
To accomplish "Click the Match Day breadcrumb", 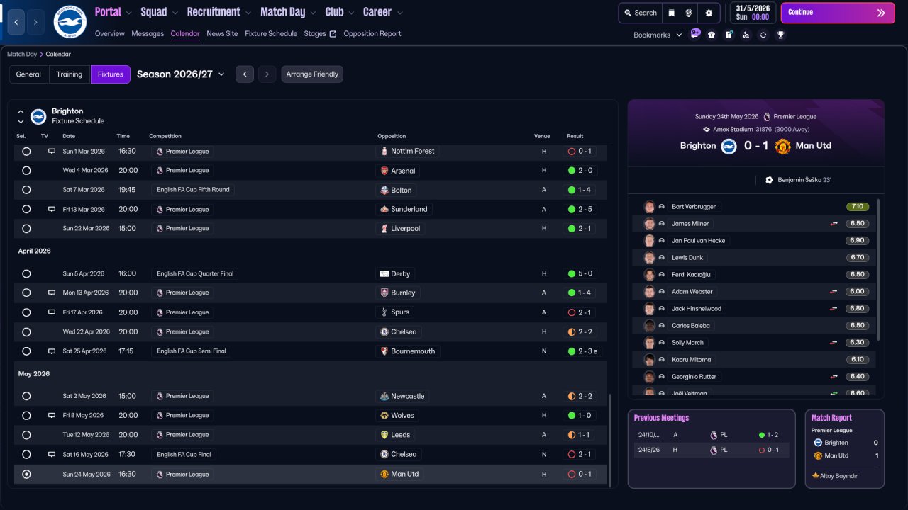I will coord(22,54).
